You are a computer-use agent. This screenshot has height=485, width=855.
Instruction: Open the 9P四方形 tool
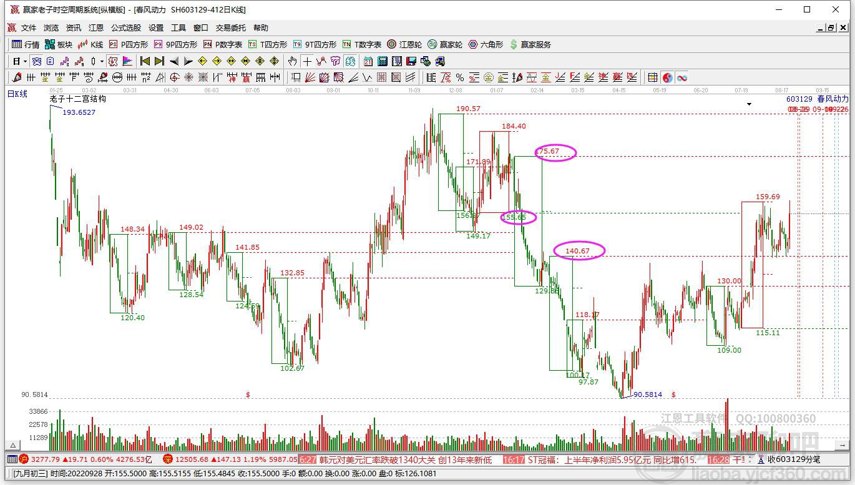(x=175, y=44)
